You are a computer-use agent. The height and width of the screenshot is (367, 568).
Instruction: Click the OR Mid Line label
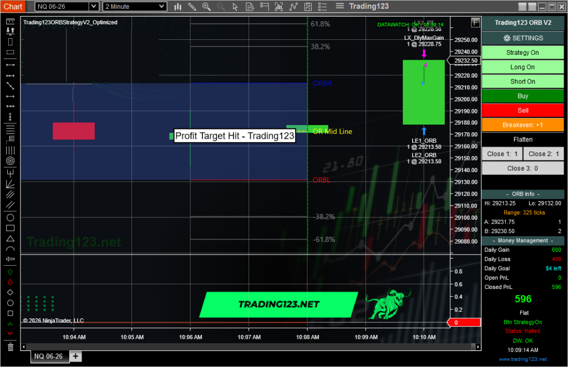pyautogui.click(x=332, y=132)
